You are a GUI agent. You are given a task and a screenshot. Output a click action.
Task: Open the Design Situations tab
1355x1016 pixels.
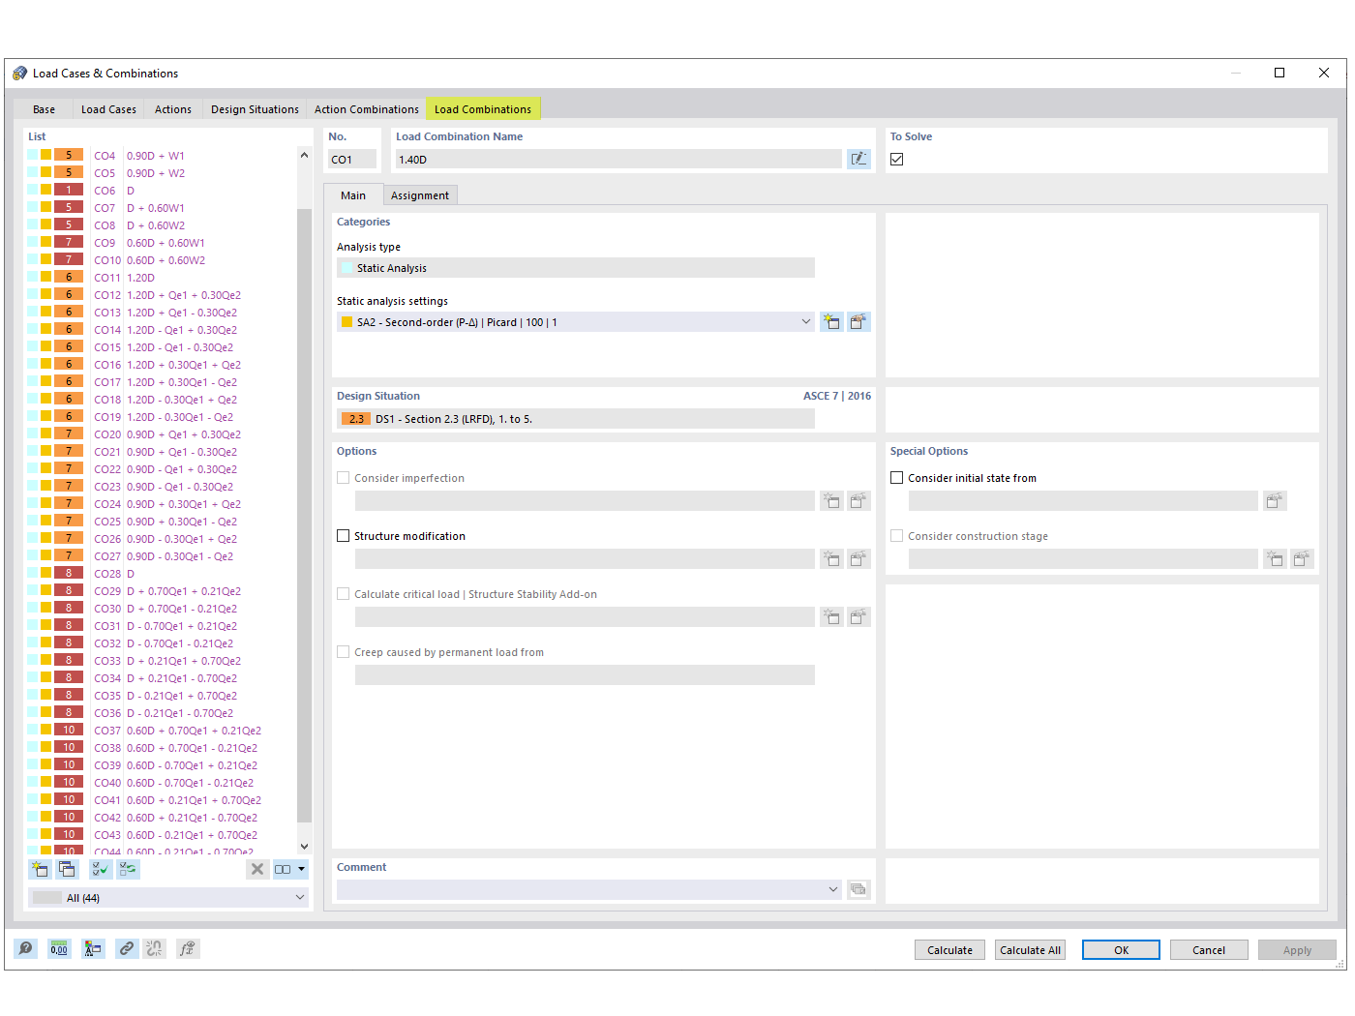[255, 109]
